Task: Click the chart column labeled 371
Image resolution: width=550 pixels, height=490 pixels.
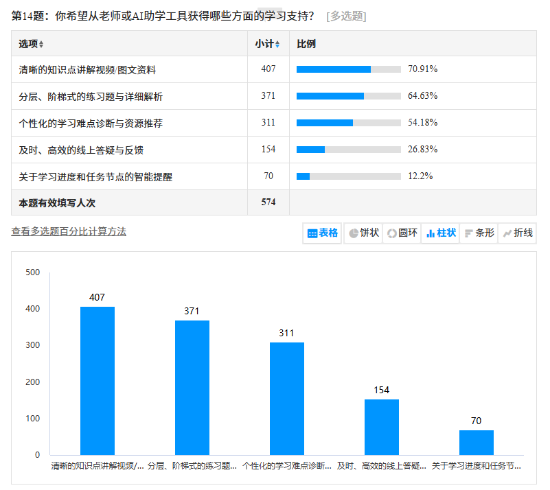Action: point(192,388)
